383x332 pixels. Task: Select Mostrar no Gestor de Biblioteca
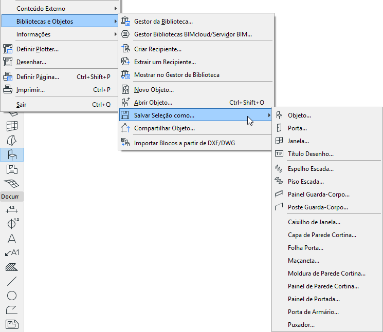(x=196, y=75)
